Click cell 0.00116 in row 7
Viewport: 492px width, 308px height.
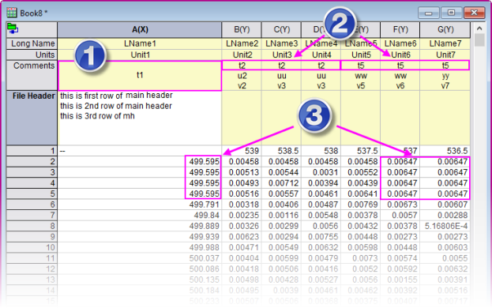click(x=281, y=215)
